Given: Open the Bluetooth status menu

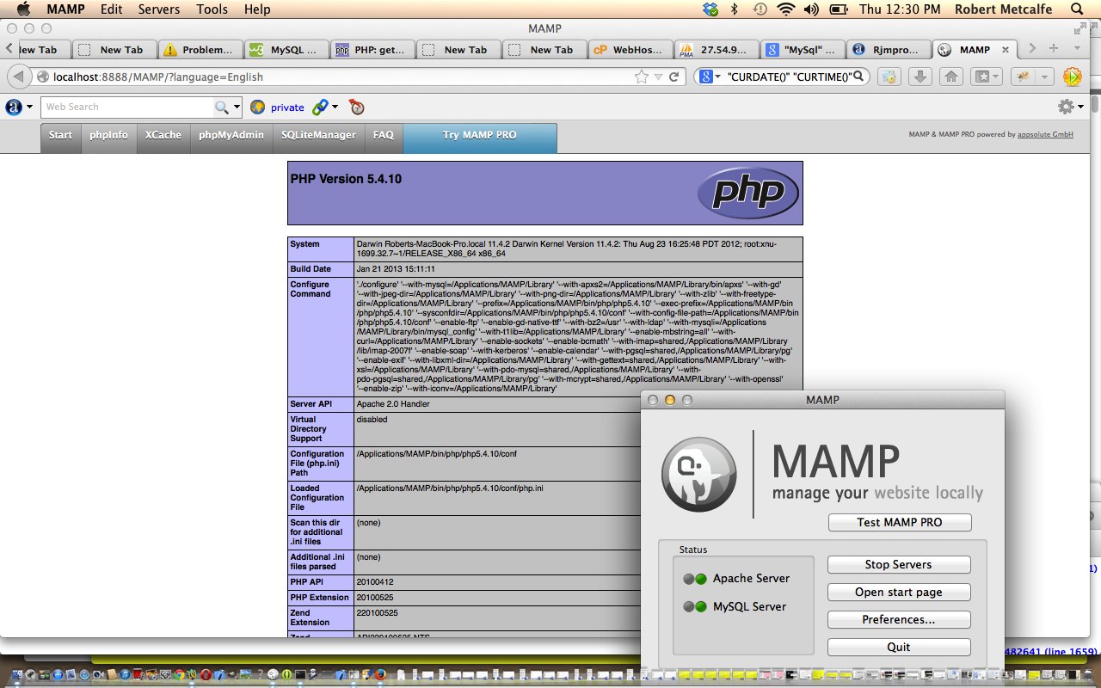Looking at the screenshot, I should 735,9.
